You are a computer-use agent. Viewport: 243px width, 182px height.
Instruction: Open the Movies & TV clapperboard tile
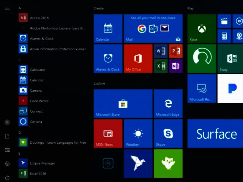[x=224, y=21]
